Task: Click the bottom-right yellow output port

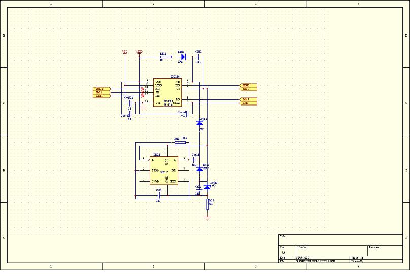Action: 248,103
